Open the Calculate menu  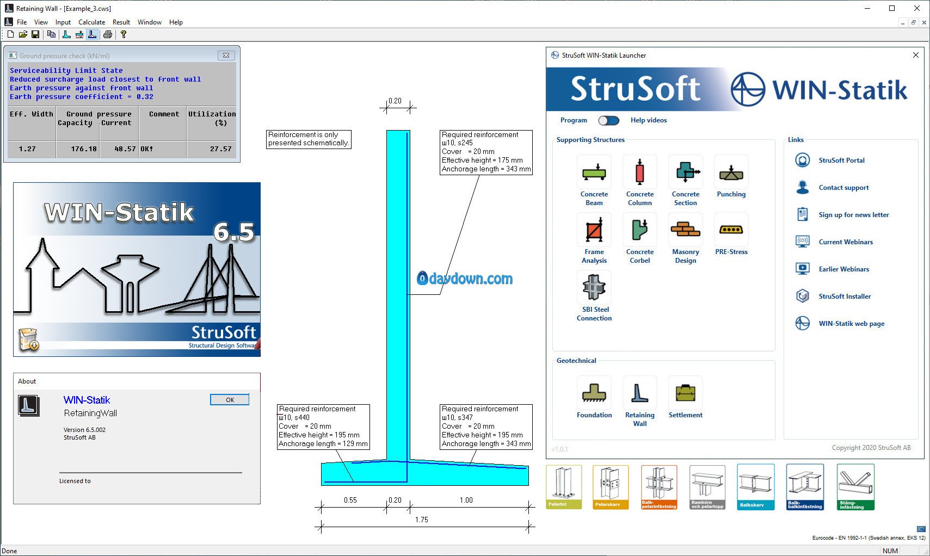[x=91, y=22]
